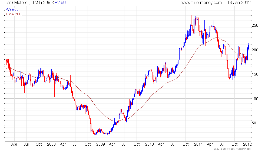The height and width of the screenshot is (151, 265).
Task: Click the Tata Motors (TTMT) title
Action: coord(24,3)
